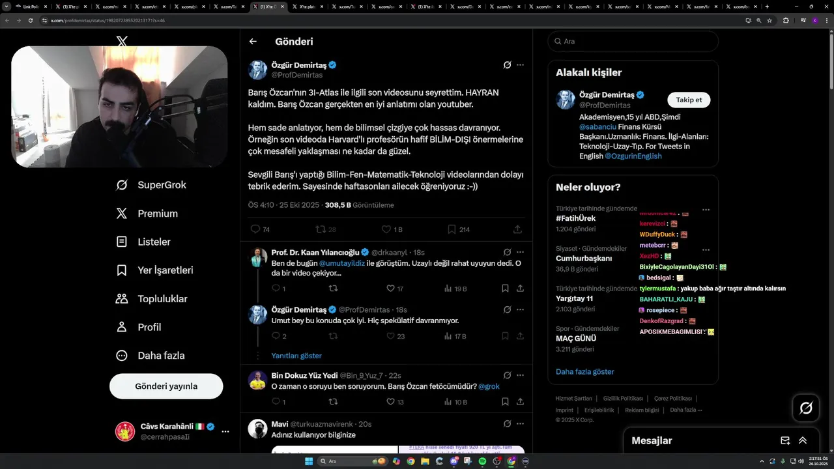834x469 pixels.
Task: Bookmark Bin Dokuz Yüz Yedi's reply
Action: (x=505, y=402)
